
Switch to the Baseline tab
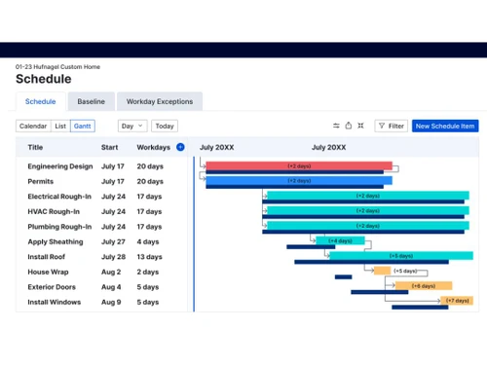(x=92, y=101)
